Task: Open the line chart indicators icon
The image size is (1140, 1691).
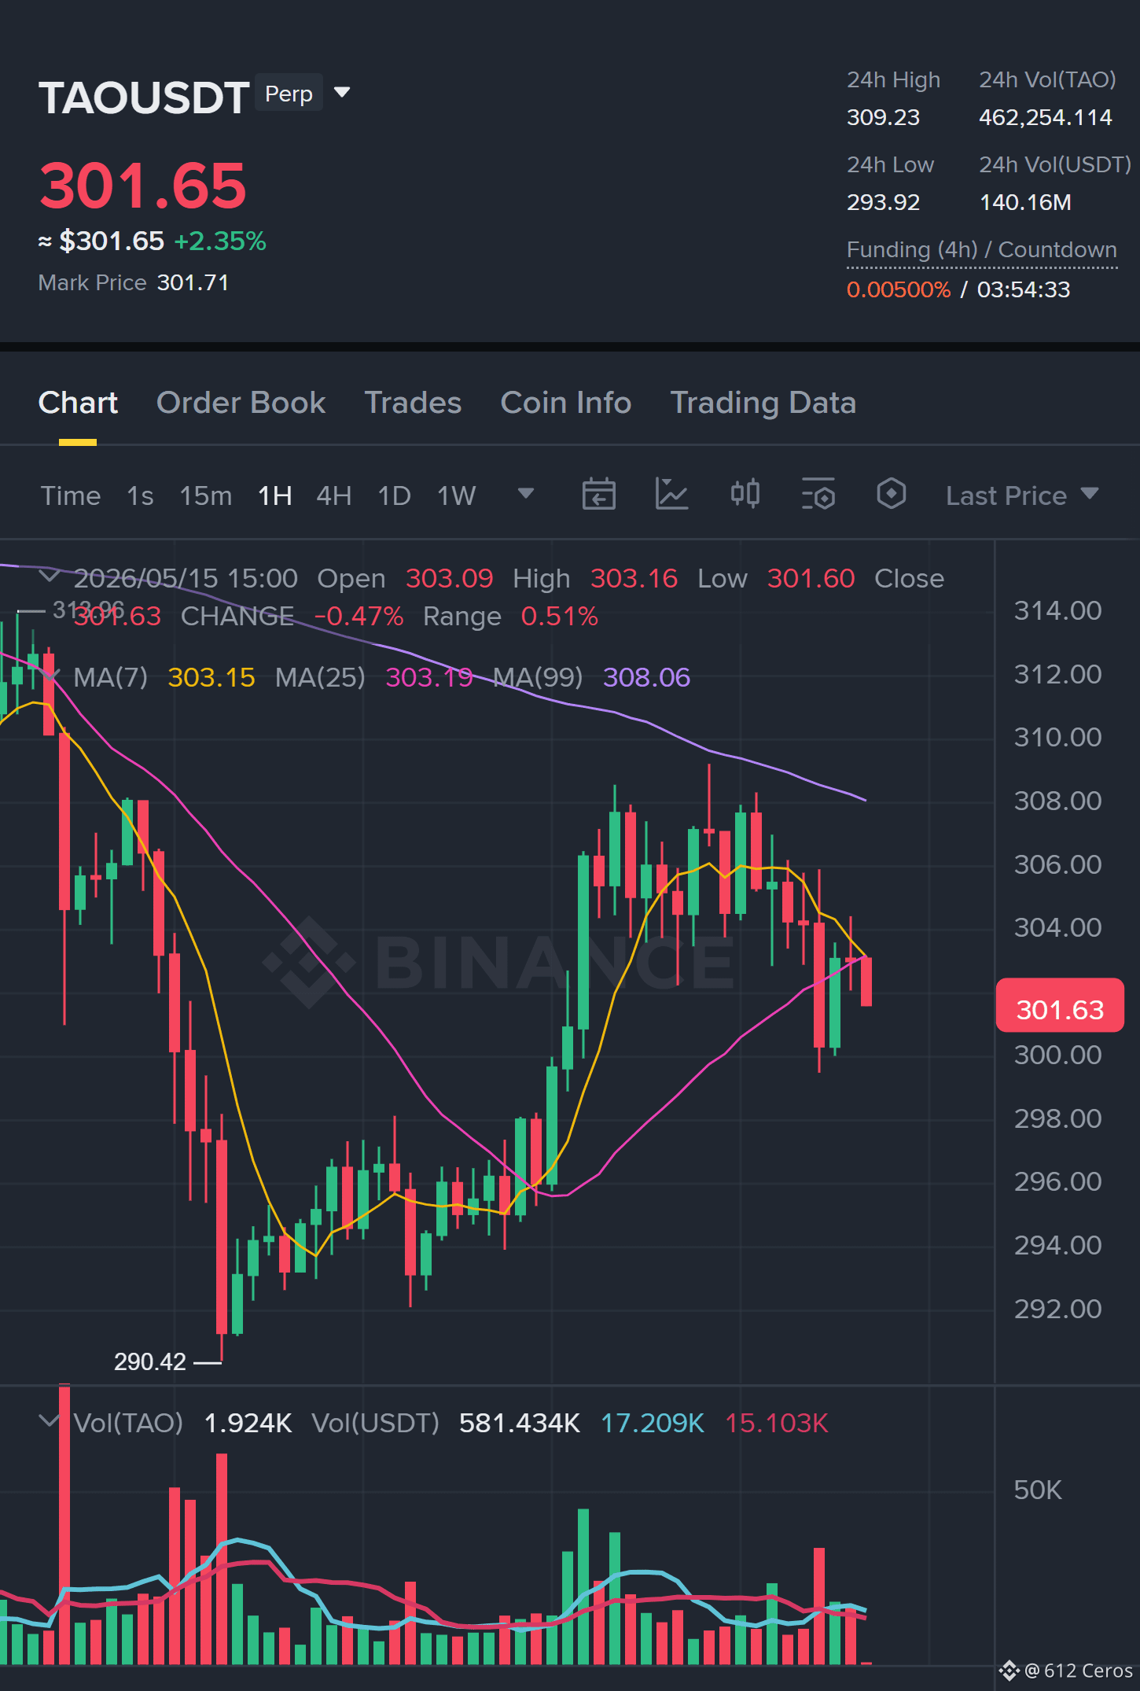Action: 671,495
